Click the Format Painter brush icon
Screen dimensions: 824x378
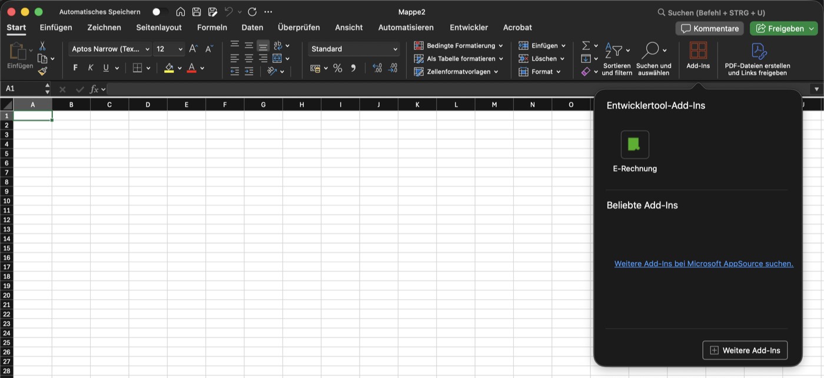tap(42, 71)
